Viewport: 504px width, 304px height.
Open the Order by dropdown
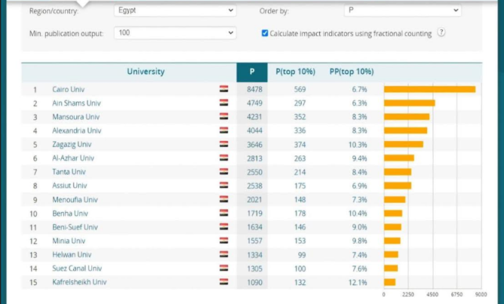pyautogui.click(x=403, y=10)
